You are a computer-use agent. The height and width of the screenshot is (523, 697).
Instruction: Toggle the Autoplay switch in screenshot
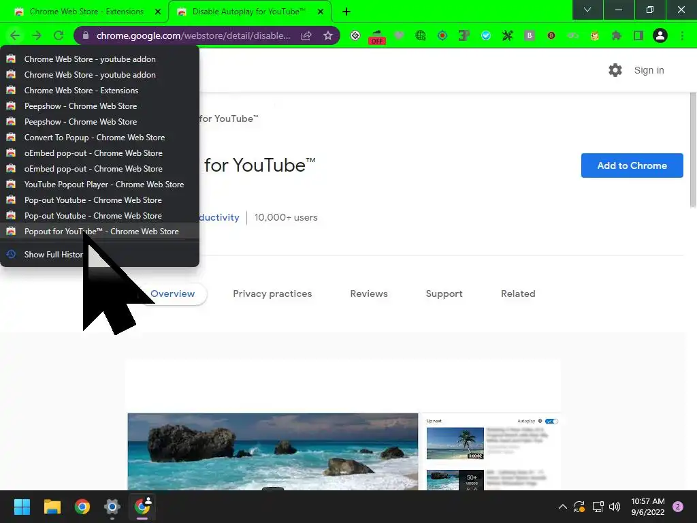551,421
